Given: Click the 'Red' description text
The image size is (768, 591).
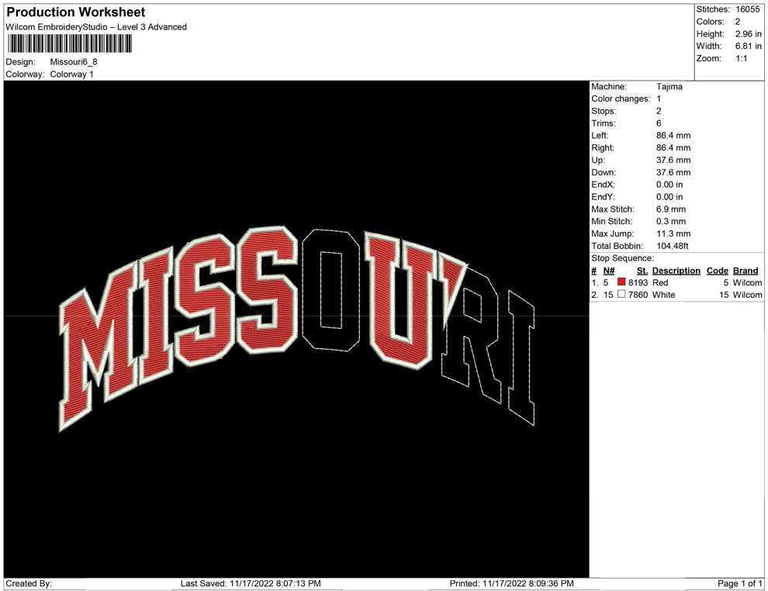Looking at the screenshot, I should click(x=659, y=282).
